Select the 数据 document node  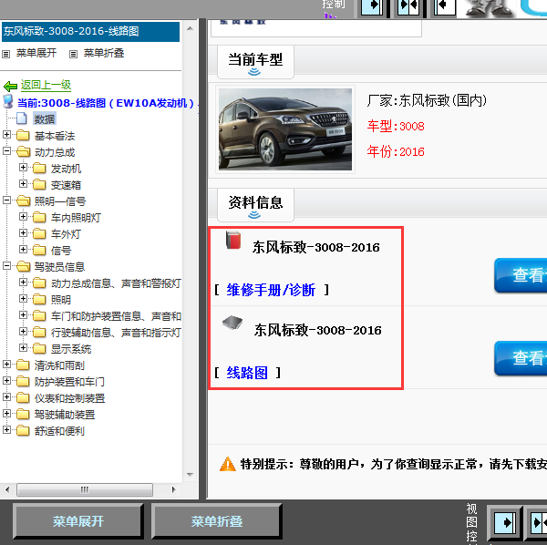pyautogui.click(x=45, y=118)
